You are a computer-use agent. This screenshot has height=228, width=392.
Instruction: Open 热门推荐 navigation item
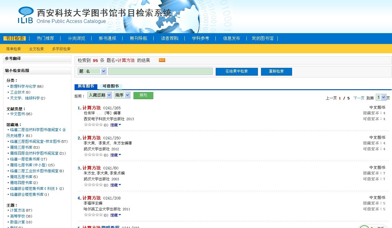coord(45,38)
